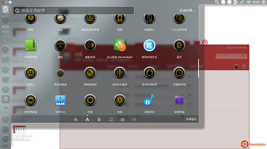The image size is (267, 149).
Task: Click the Ubuntu Tweak help icon
Action: point(244,66)
